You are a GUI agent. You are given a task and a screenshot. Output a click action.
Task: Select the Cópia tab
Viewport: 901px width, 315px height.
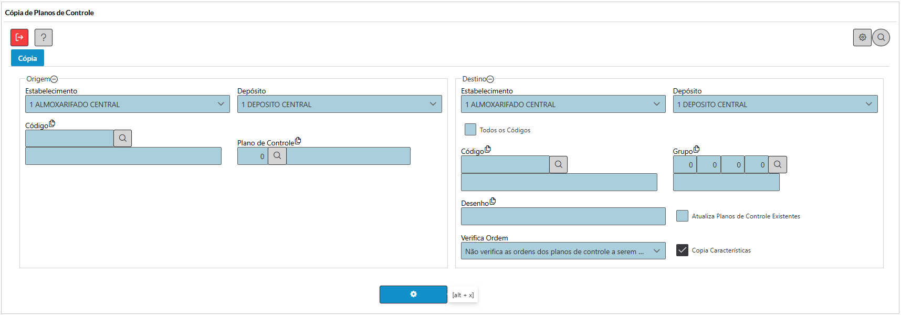[27, 58]
